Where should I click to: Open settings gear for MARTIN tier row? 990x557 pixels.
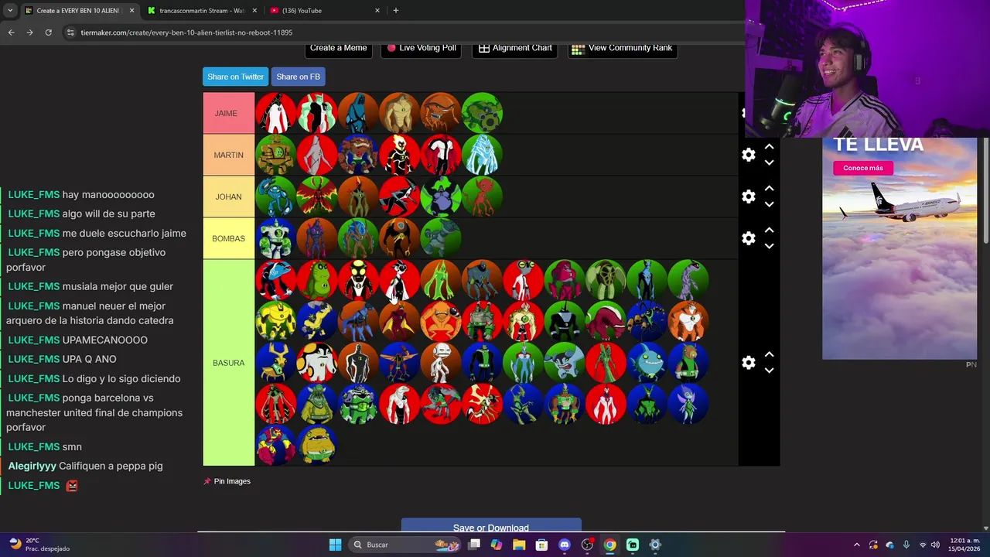pos(749,155)
